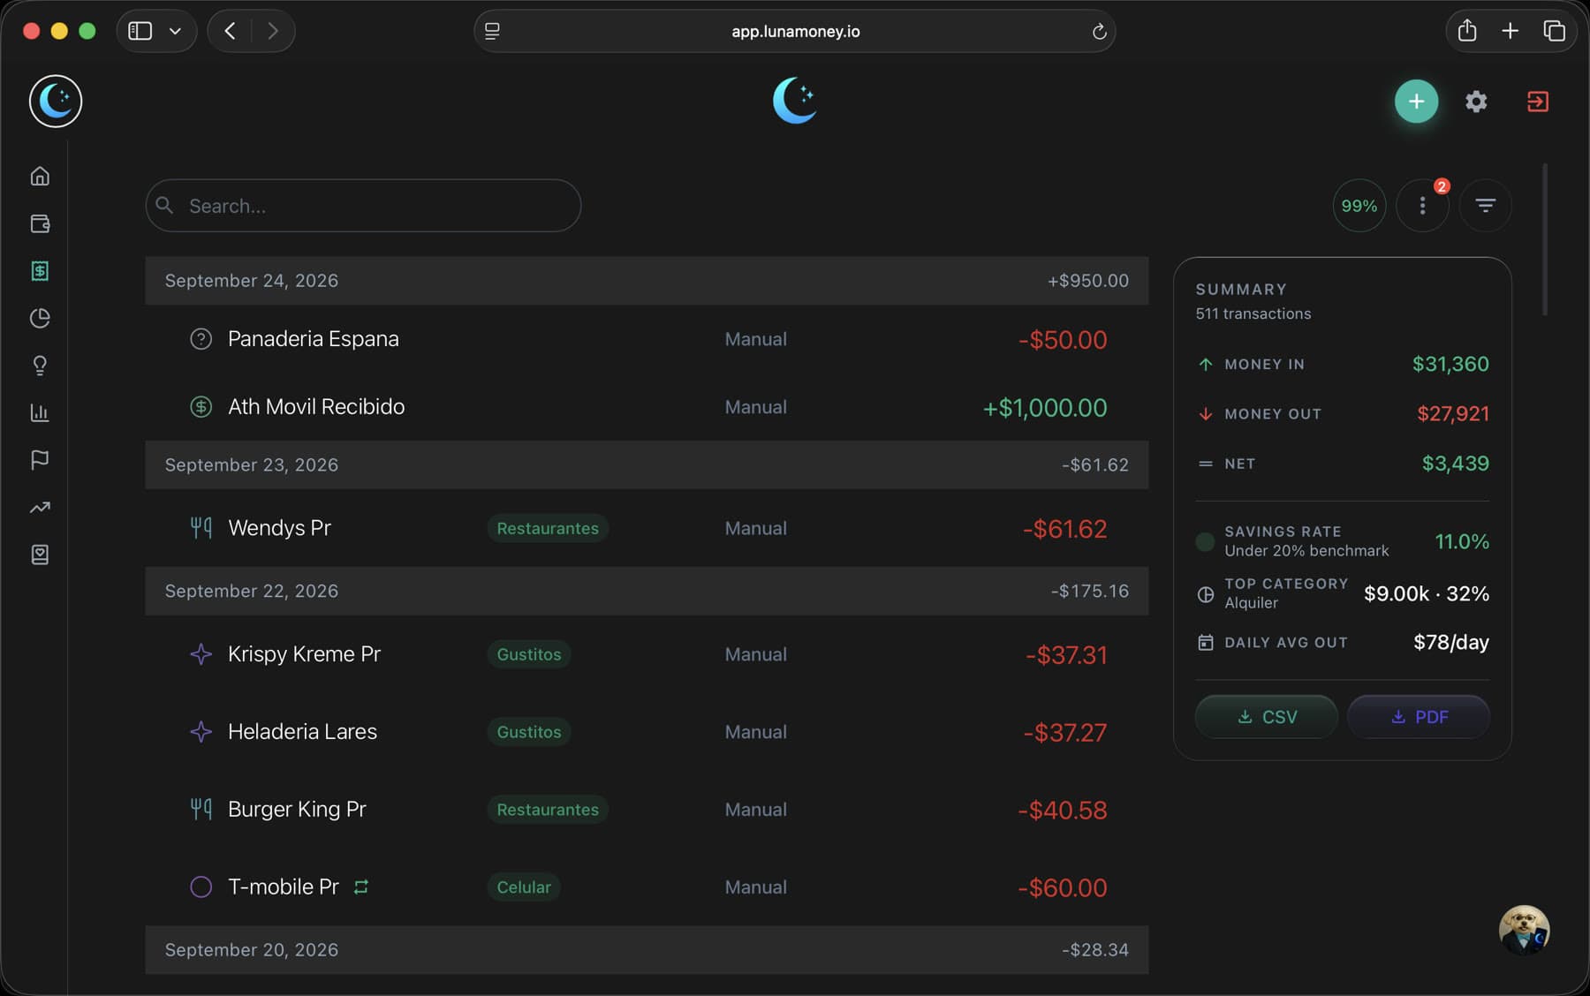This screenshot has width=1590, height=996.
Task: Open the flag goals sidebar icon
Action: (x=40, y=460)
